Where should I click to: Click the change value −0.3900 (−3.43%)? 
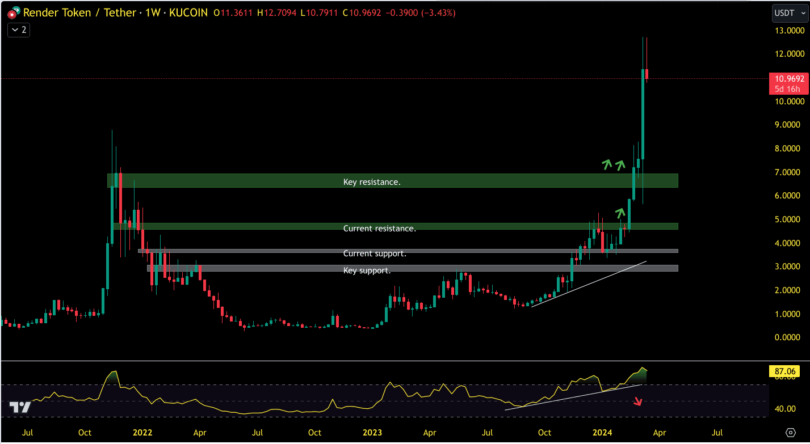(420, 12)
